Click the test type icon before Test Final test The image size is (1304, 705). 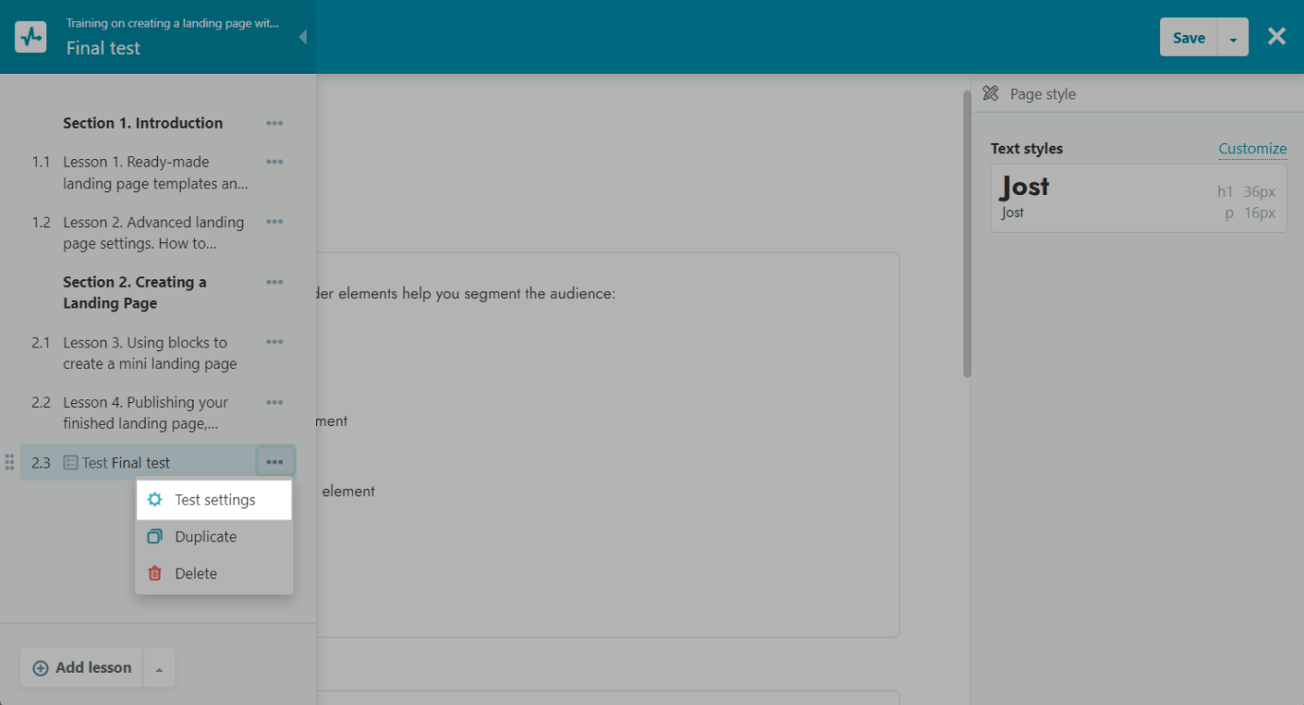pos(71,463)
